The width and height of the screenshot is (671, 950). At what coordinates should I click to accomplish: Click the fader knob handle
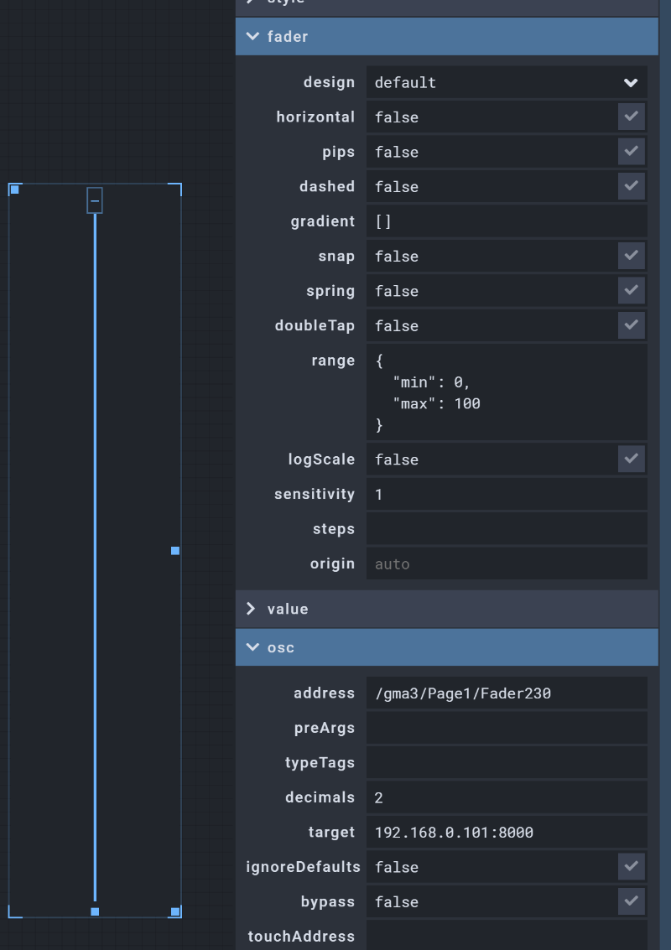tap(95, 200)
